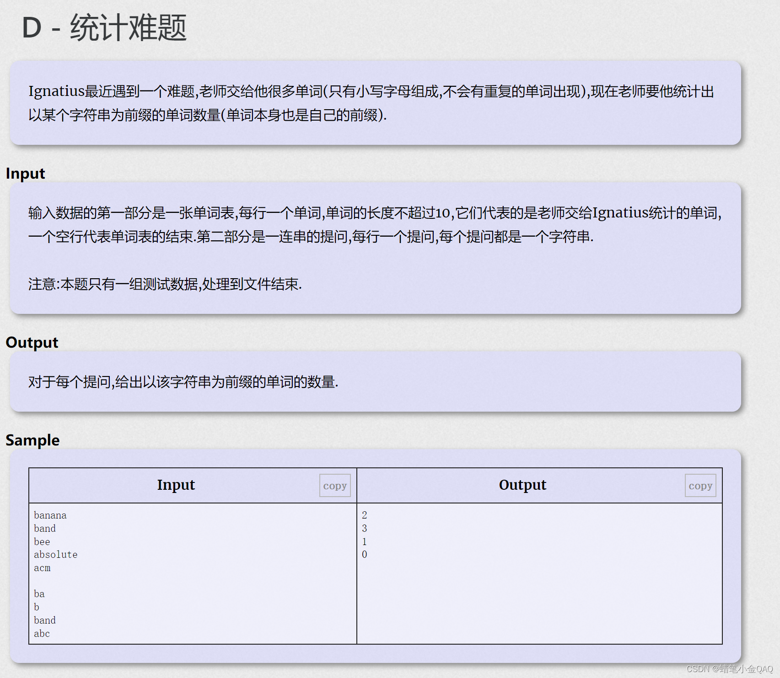Click the output value '2'

[365, 515]
